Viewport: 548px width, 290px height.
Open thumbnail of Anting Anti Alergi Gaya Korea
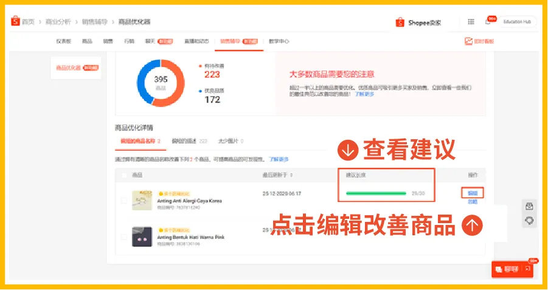[x=142, y=200]
